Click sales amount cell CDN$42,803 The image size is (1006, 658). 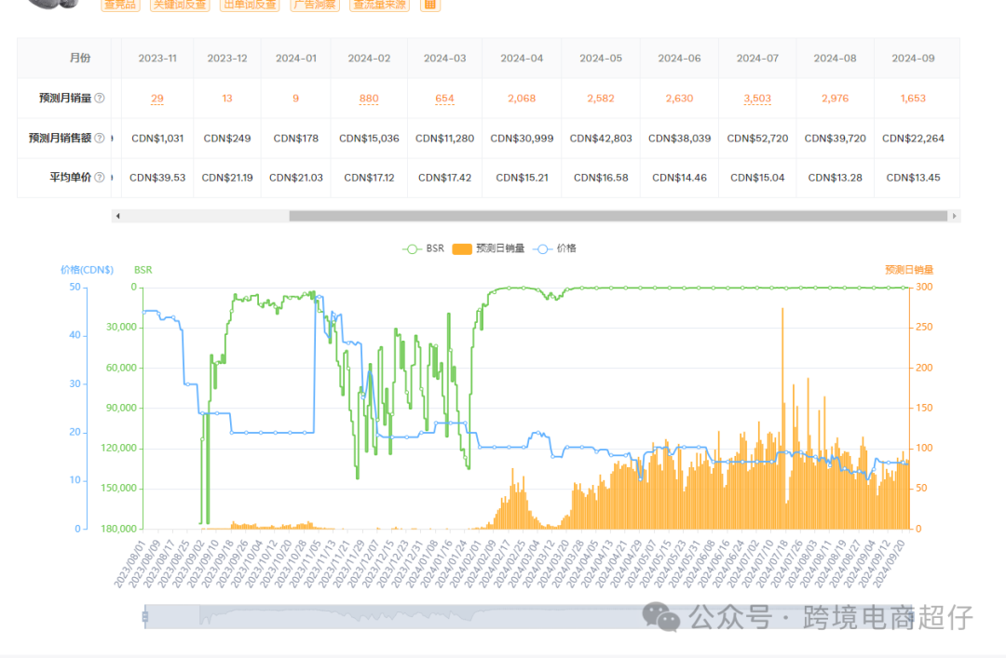tap(601, 139)
